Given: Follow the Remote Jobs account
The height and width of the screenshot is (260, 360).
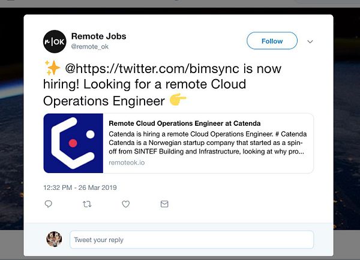Looking at the screenshot, I should (x=272, y=41).
